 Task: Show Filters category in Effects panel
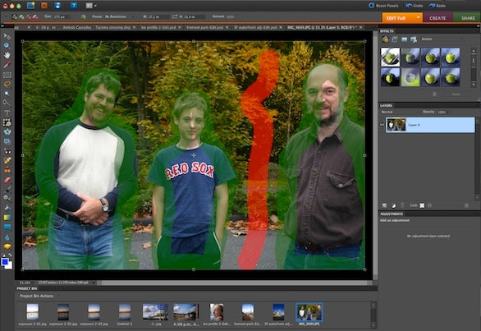pyautogui.click(x=385, y=39)
